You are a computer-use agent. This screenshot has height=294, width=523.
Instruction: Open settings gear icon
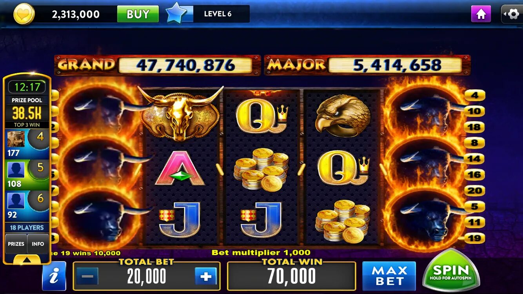point(512,14)
